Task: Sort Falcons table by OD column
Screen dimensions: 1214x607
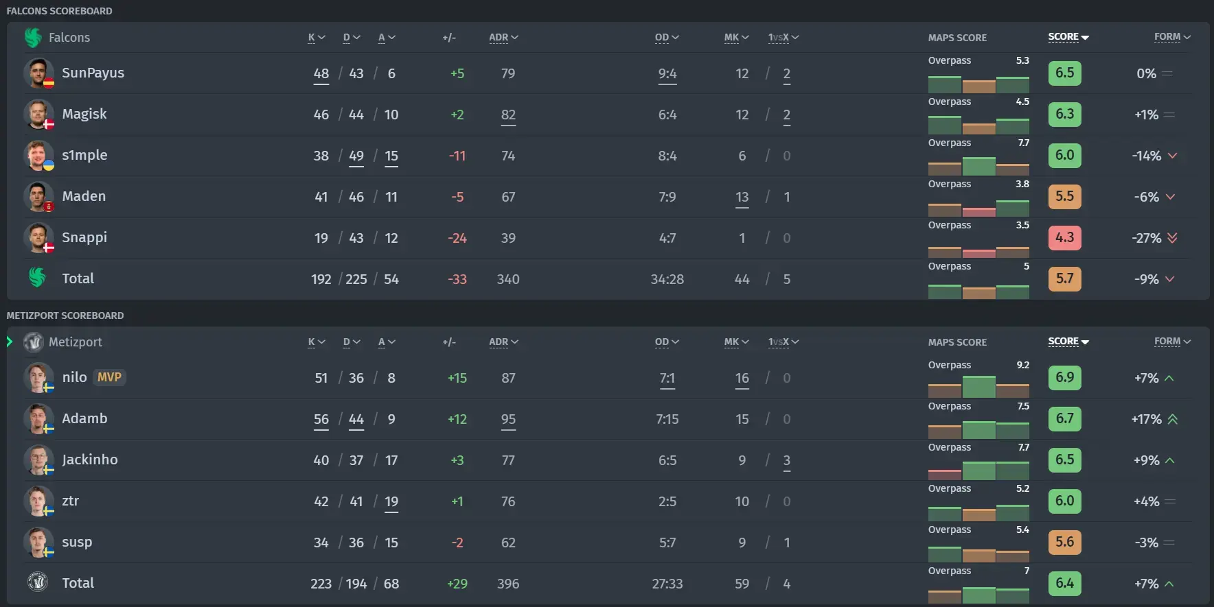Action: tap(666, 38)
